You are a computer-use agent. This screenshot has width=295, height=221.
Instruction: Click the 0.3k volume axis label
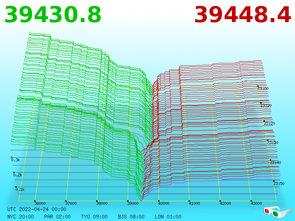(15, 160)
